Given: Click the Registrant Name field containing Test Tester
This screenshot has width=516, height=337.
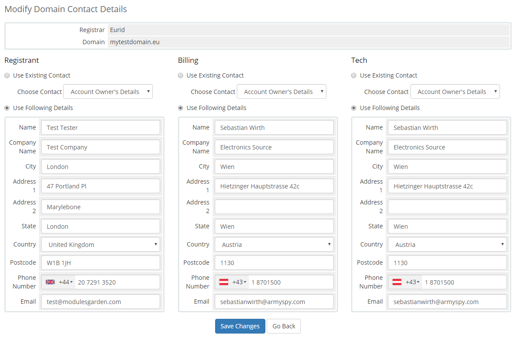Looking at the screenshot, I should [100, 127].
